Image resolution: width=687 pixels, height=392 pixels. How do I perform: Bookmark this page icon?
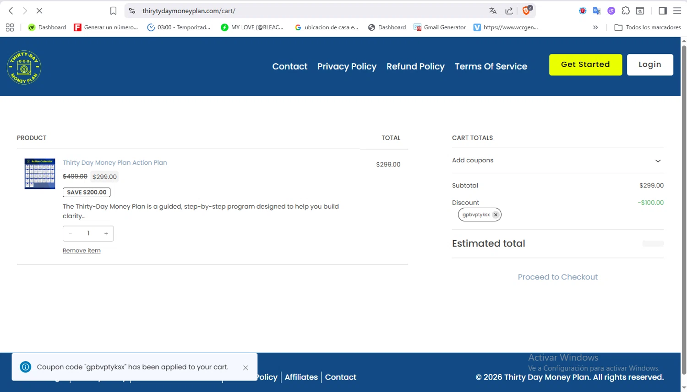click(113, 11)
